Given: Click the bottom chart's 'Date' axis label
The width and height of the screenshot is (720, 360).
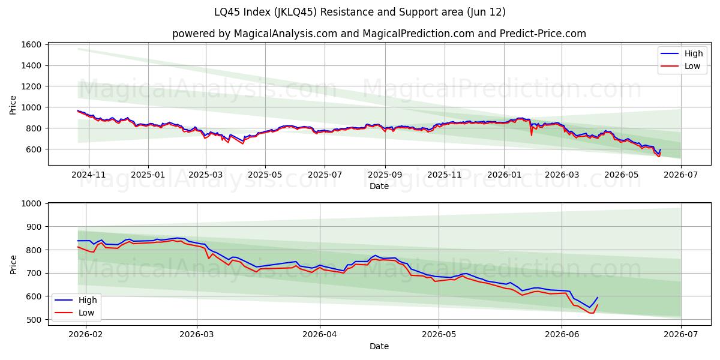Looking at the screenshot, I should coord(379,346).
